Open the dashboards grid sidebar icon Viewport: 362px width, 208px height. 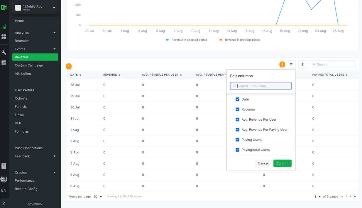coord(4,37)
